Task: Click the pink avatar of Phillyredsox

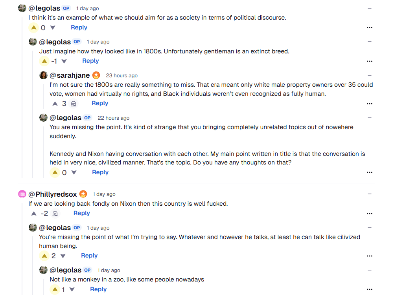Action: click(22, 194)
